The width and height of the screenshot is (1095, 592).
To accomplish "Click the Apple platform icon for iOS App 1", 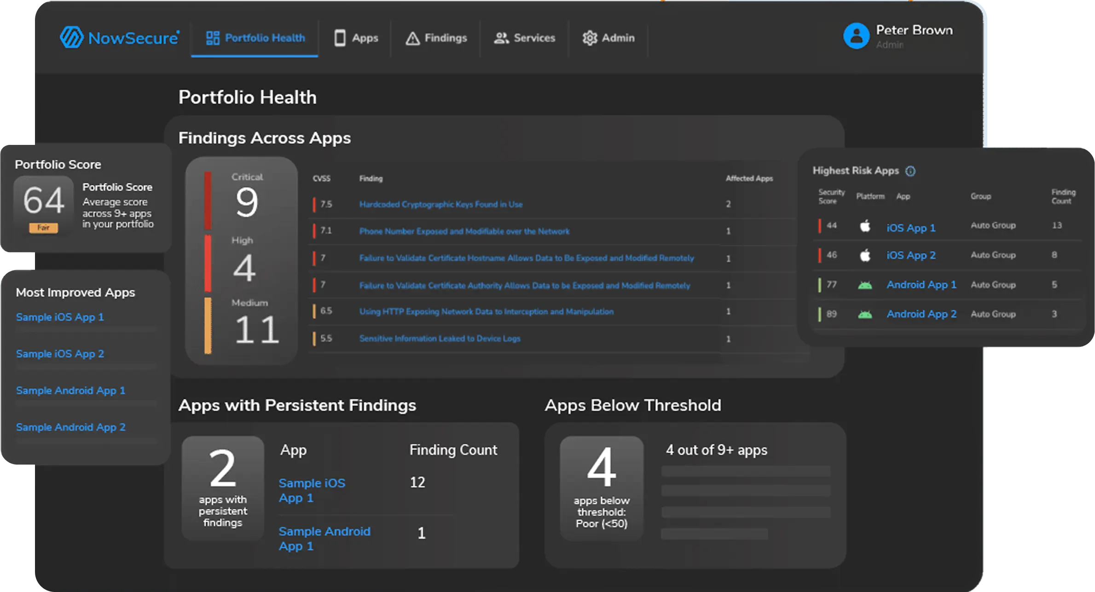I will pos(865,226).
